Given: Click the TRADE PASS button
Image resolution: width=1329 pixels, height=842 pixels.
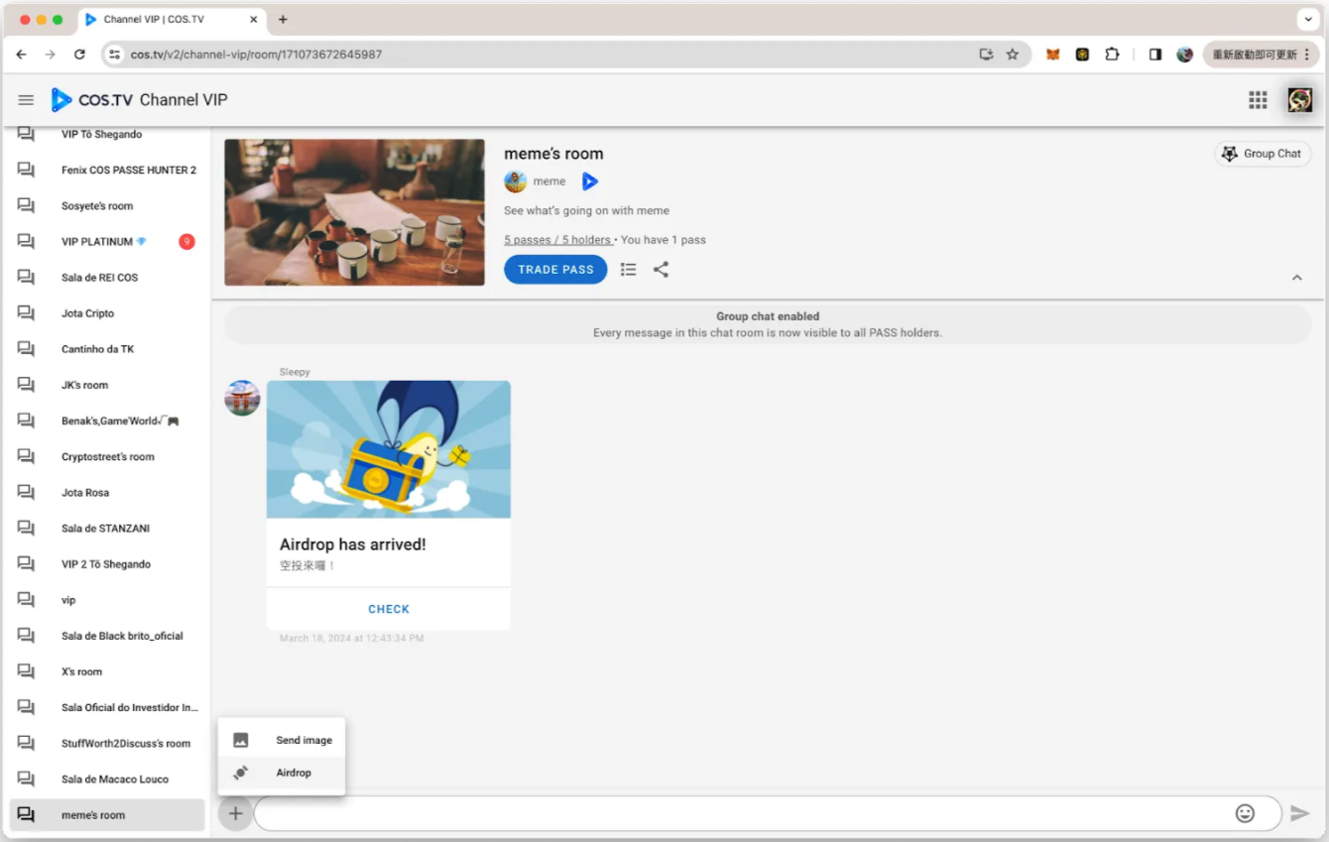Looking at the screenshot, I should point(555,270).
